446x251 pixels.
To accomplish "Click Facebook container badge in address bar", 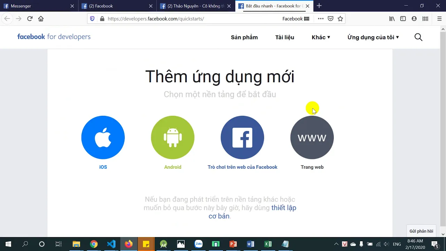I will pos(296,19).
